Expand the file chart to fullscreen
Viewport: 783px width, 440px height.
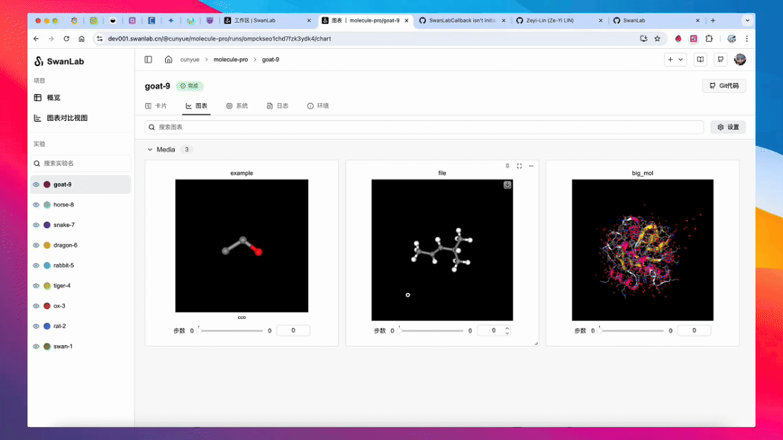519,166
